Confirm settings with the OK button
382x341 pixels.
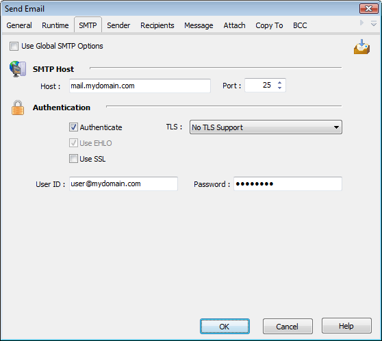[x=225, y=326]
